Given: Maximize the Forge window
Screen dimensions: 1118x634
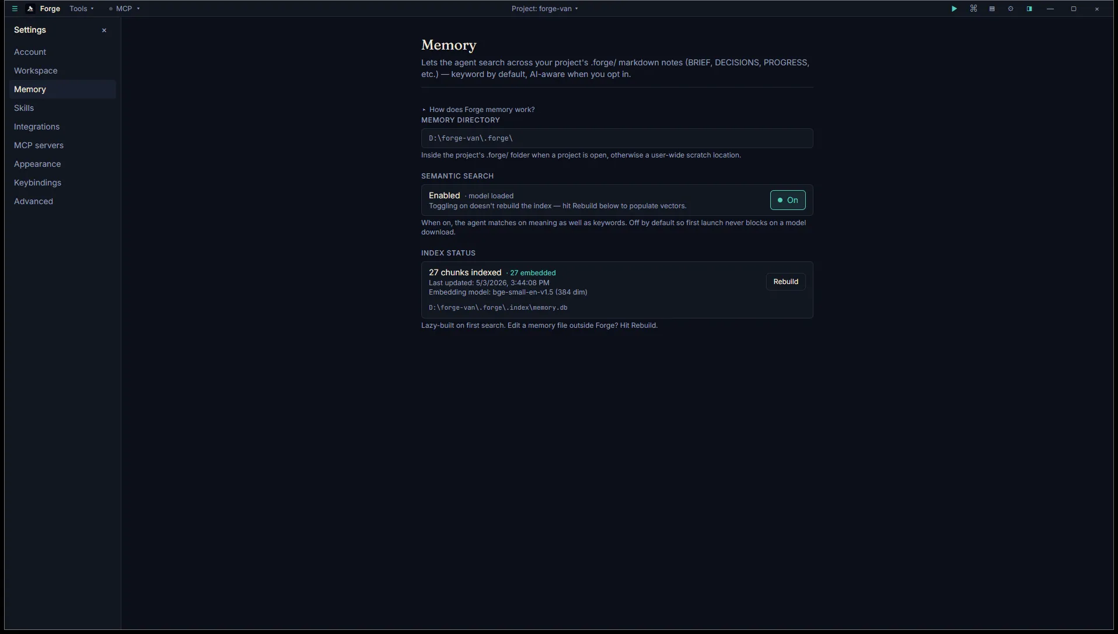Looking at the screenshot, I should [1074, 9].
